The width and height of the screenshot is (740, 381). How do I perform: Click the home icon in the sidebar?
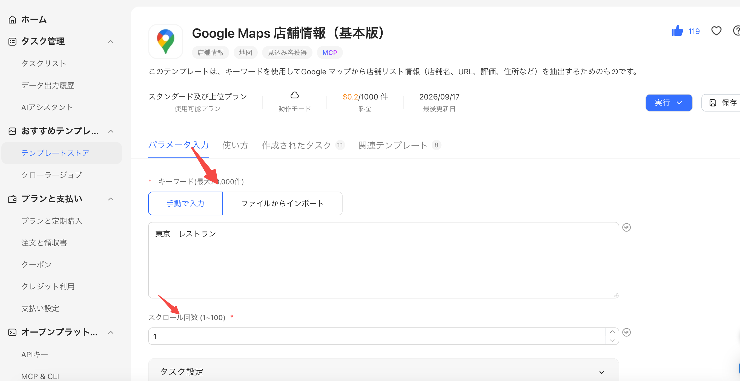point(12,19)
